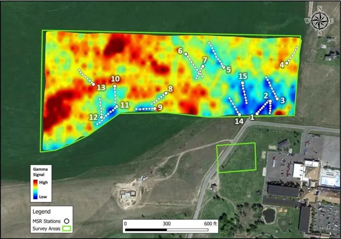Click the 'Legend' heading text

pos(42,211)
